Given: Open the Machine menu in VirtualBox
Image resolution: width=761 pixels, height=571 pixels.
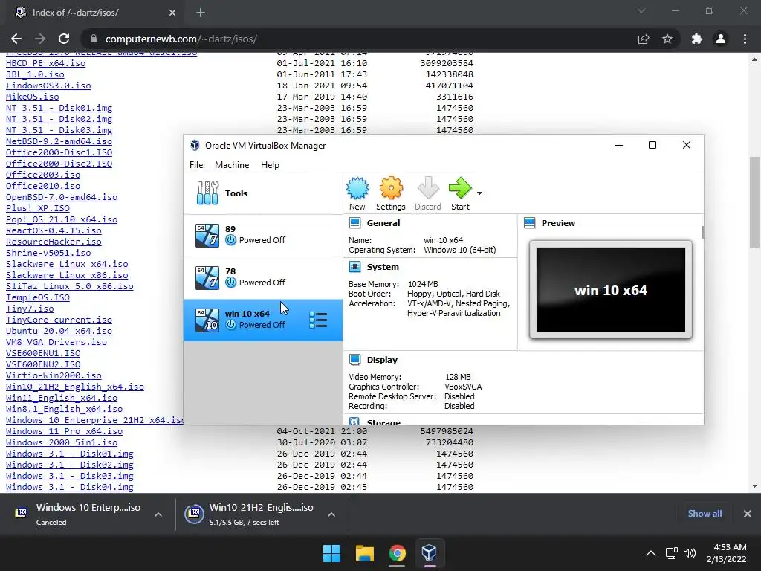Looking at the screenshot, I should click(x=232, y=165).
